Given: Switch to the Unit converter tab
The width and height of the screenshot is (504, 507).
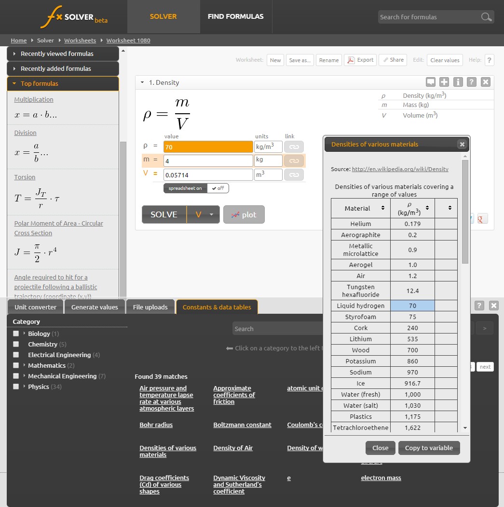Looking at the screenshot, I should click(36, 307).
